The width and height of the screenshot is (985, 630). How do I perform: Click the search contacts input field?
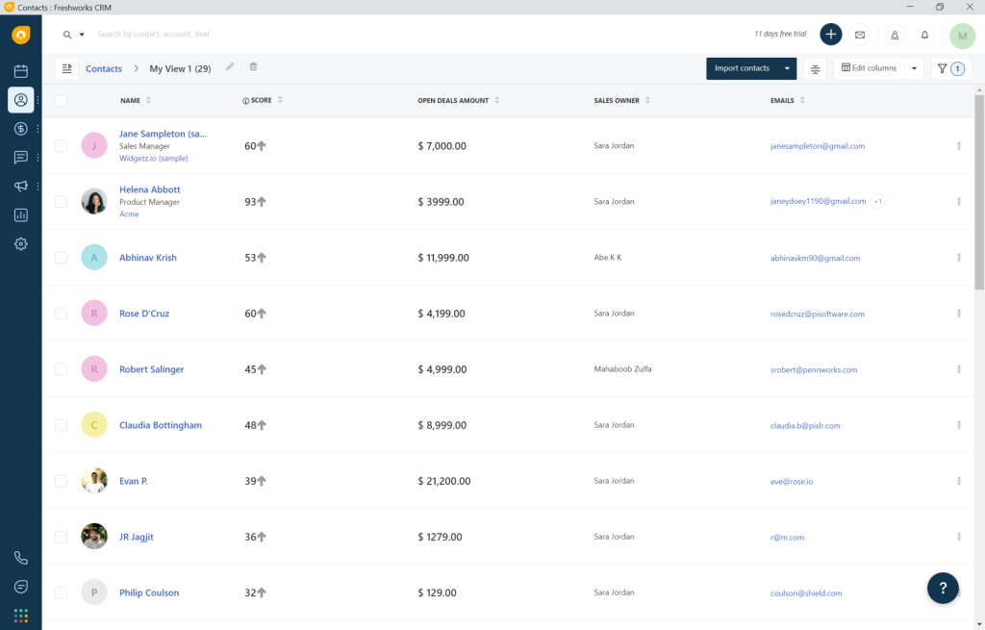pyautogui.click(x=192, y=35)
